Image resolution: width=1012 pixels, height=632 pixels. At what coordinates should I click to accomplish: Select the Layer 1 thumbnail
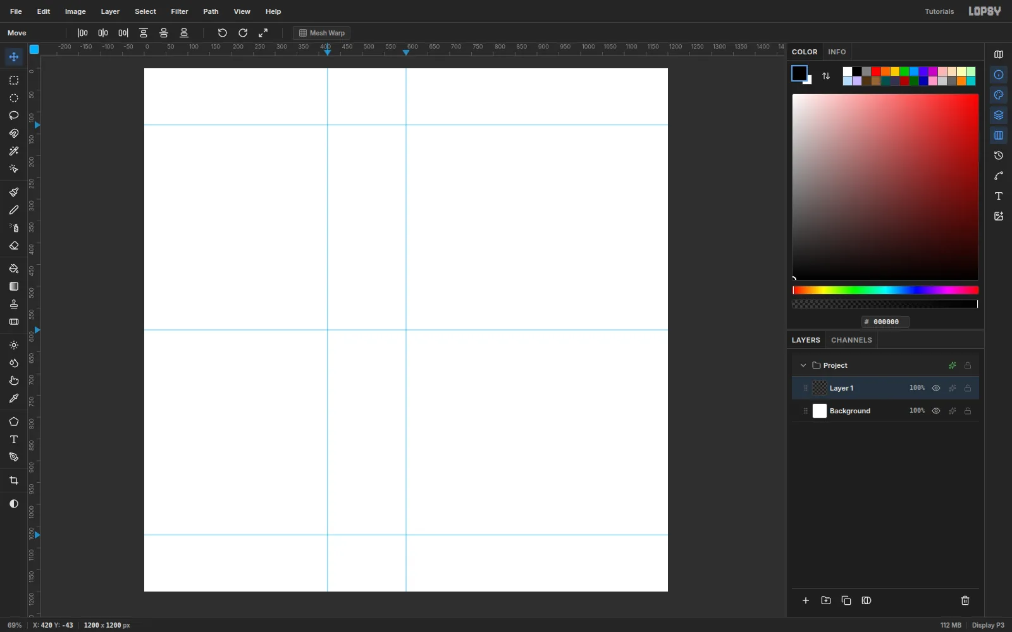(820, 388)
